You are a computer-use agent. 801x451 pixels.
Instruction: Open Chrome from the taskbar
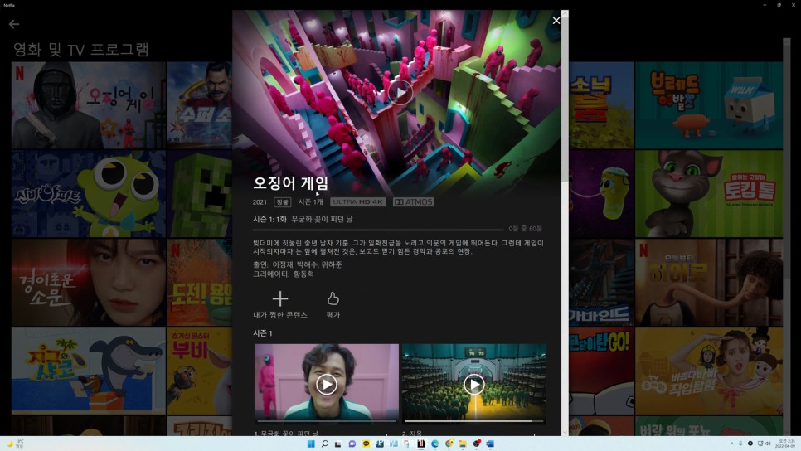[449, 444]
